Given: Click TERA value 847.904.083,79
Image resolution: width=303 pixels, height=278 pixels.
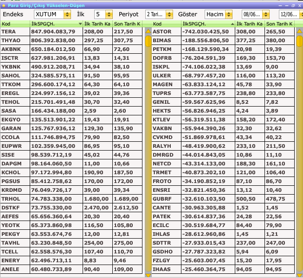Looking at the screenshot, I should click(53, 32).
